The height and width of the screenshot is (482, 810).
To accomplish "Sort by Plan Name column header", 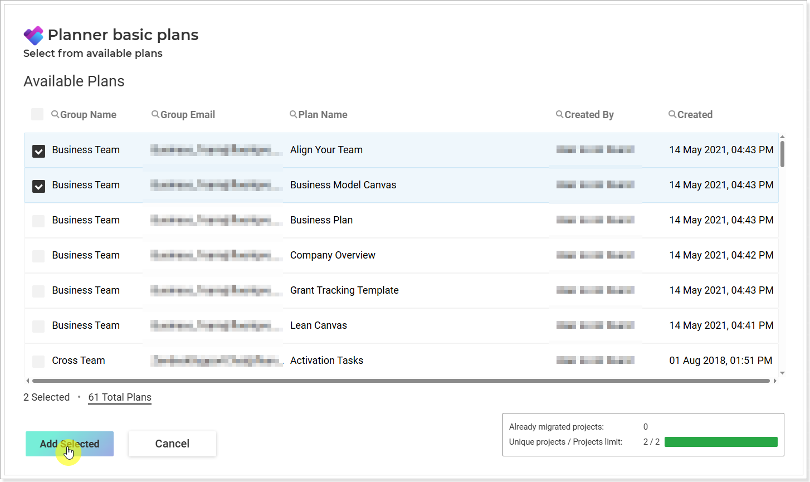I will coord(323,114).
